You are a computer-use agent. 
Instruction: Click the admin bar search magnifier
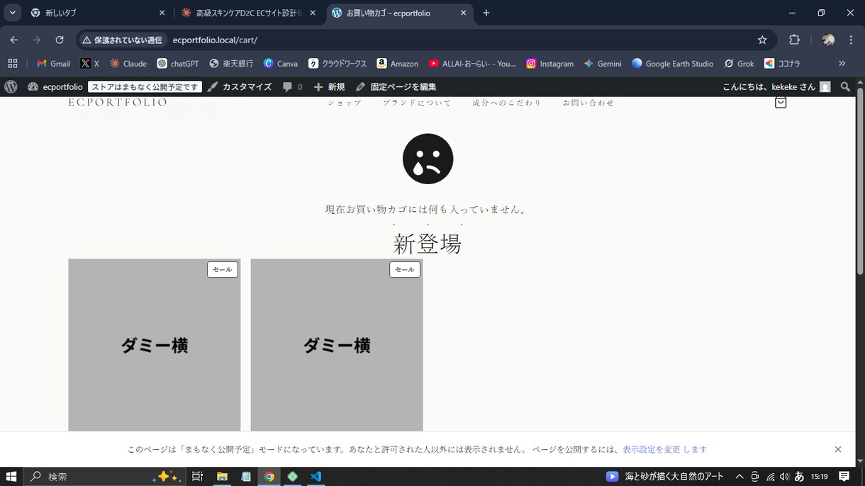point(845,86)
